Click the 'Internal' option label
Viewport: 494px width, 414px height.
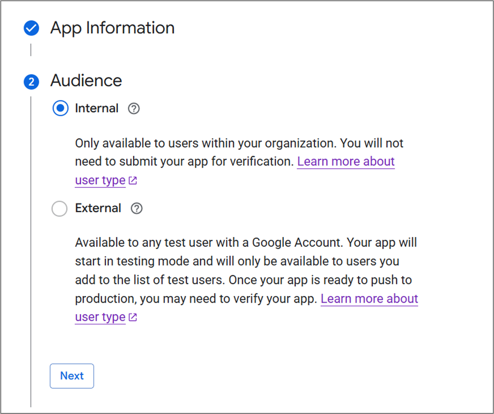[97, 108]
